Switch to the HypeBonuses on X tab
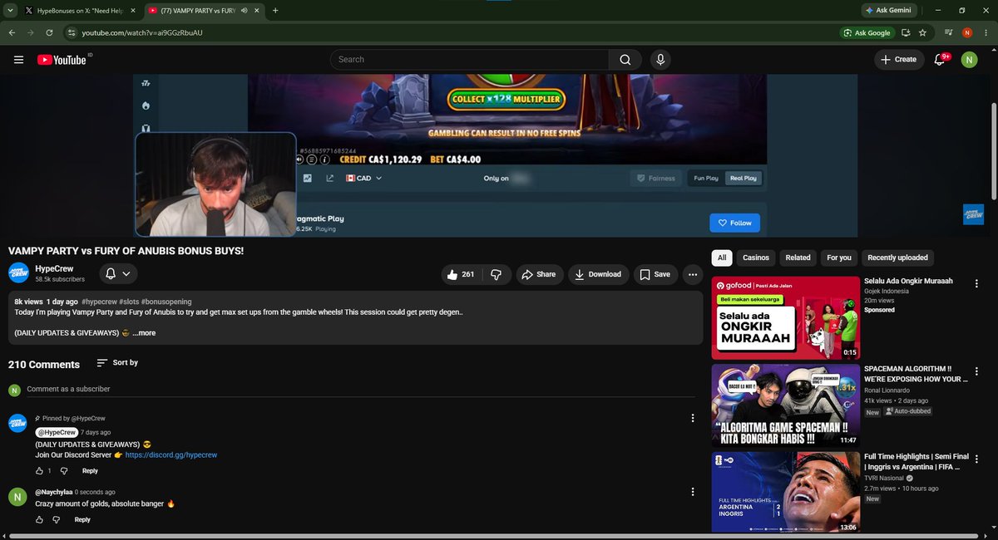Image resolution: width=998 pixels, height=540 pixels. (80, 11)
